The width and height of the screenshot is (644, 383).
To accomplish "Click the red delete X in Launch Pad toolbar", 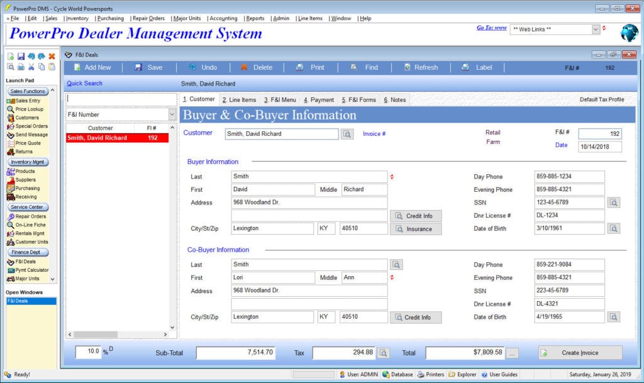I will coord(52,57).
